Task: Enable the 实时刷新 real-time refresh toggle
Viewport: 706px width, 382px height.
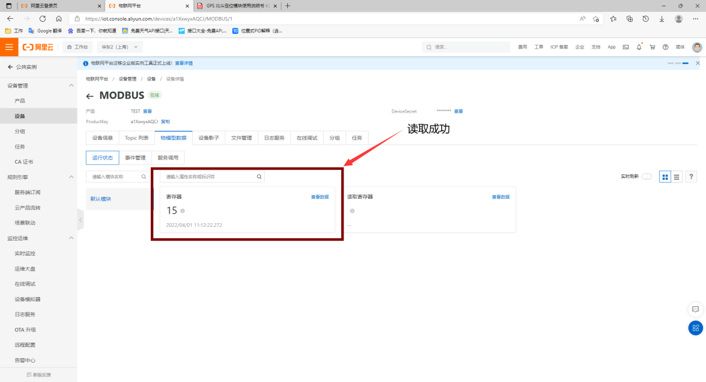Action: click(647, 176)
